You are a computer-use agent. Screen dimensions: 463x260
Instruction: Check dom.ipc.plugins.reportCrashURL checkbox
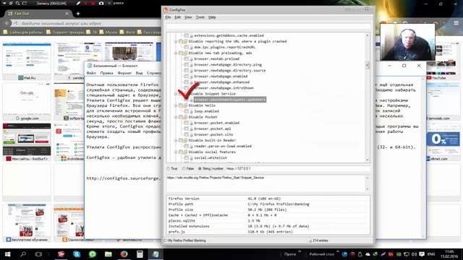(x=187, y=47)
